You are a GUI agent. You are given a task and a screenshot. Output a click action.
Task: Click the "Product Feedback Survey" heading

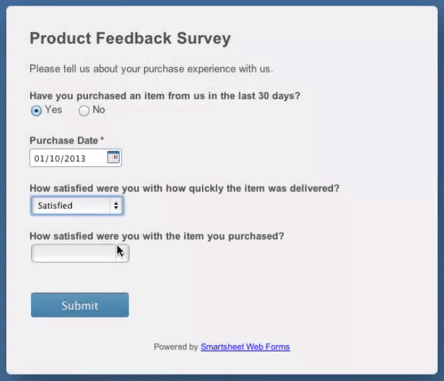tap(130, 39)
